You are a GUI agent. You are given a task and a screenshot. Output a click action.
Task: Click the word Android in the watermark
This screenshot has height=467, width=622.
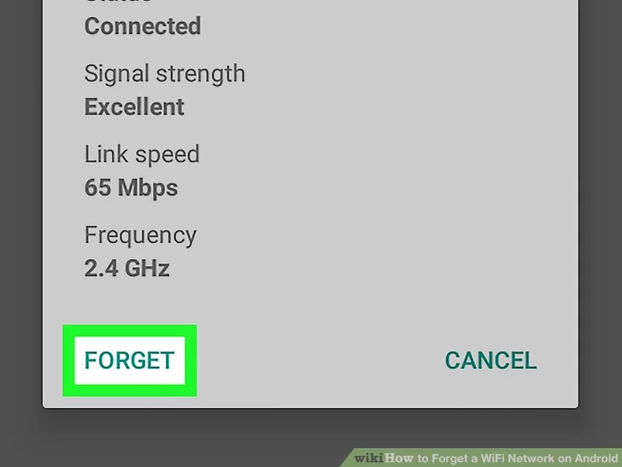pyautogui.click(x=595, y=458)
